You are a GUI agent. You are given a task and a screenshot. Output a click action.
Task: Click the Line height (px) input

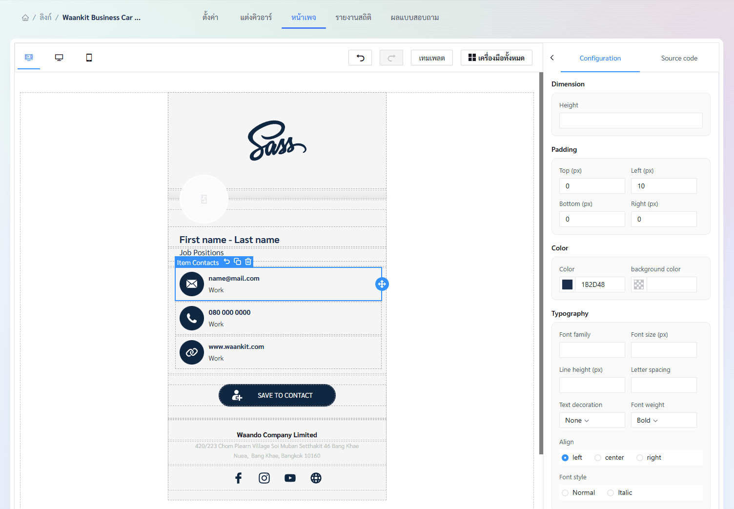tap(592, 385)
